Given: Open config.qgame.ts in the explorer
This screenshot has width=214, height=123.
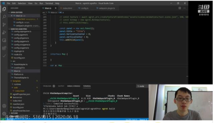Looking at the screenshot, I should point(20,35).
